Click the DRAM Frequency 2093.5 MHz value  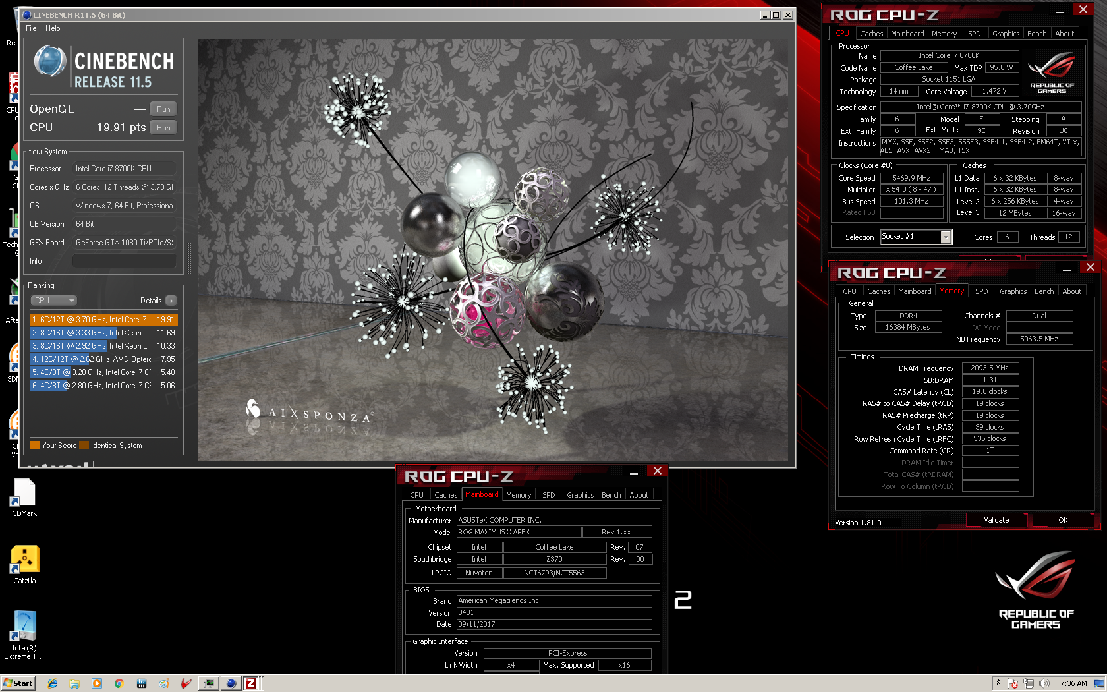pyautogui.click(x=990, y=368)
